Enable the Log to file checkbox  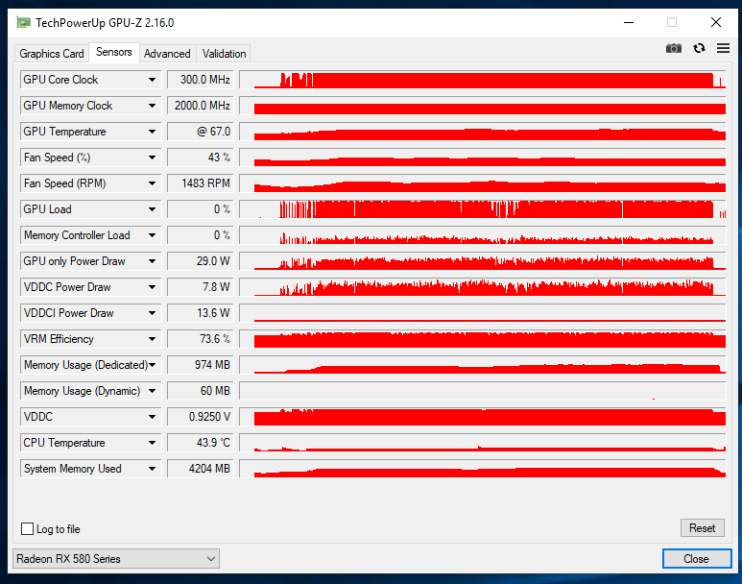pyautogui.click(x=28, y=528)
